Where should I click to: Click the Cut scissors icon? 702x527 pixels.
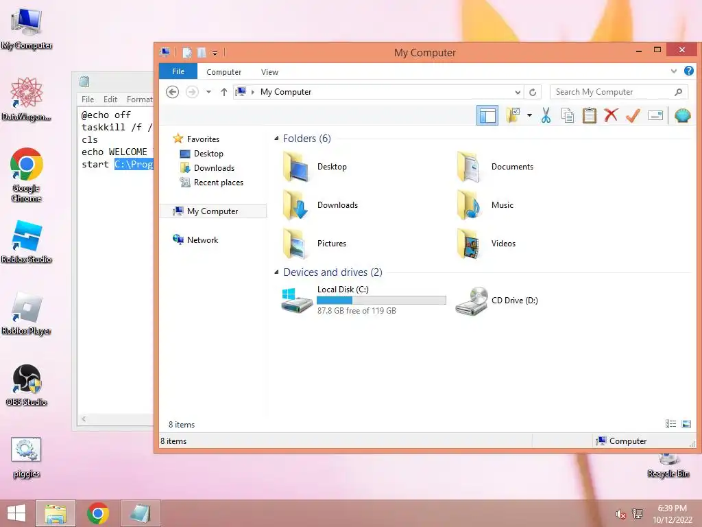pyautogui.click(x=546, y=115)
